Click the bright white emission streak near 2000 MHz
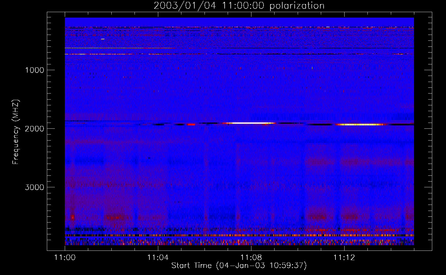The image size is (446, 275). coord(249,123)
